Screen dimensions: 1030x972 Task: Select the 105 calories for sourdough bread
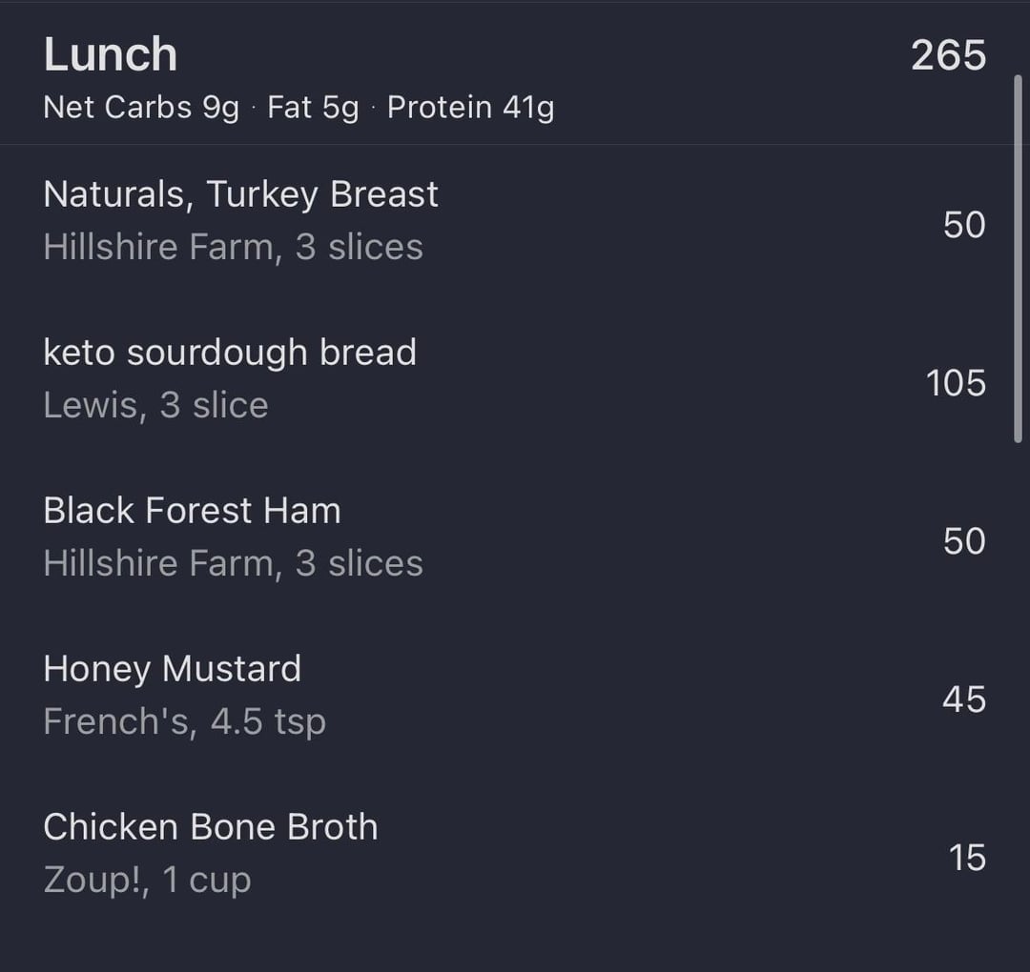pos(956,383)
